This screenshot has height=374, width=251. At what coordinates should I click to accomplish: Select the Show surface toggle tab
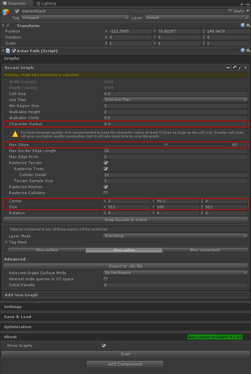click(47, 250)
